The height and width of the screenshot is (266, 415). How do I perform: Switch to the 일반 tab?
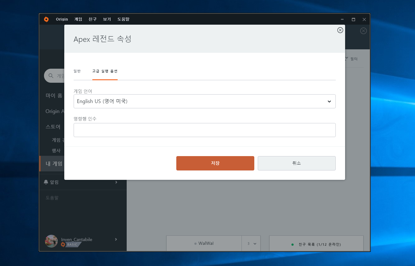[x=77, y=71]
